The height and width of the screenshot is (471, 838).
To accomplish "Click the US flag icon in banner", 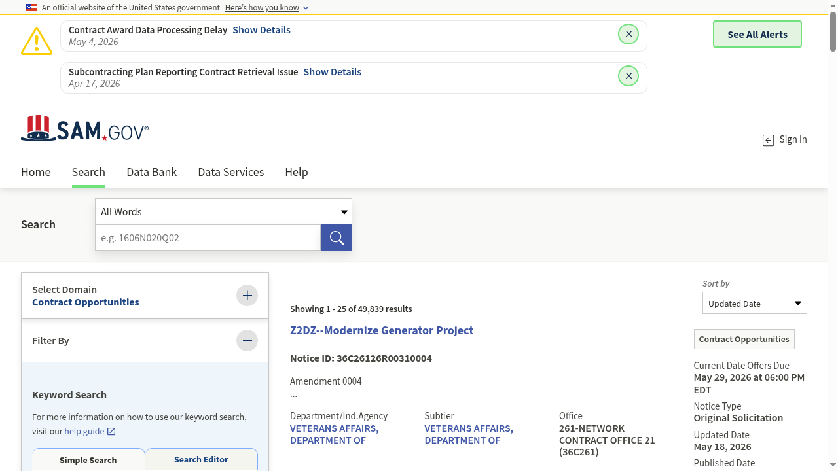I will (31, 8).
